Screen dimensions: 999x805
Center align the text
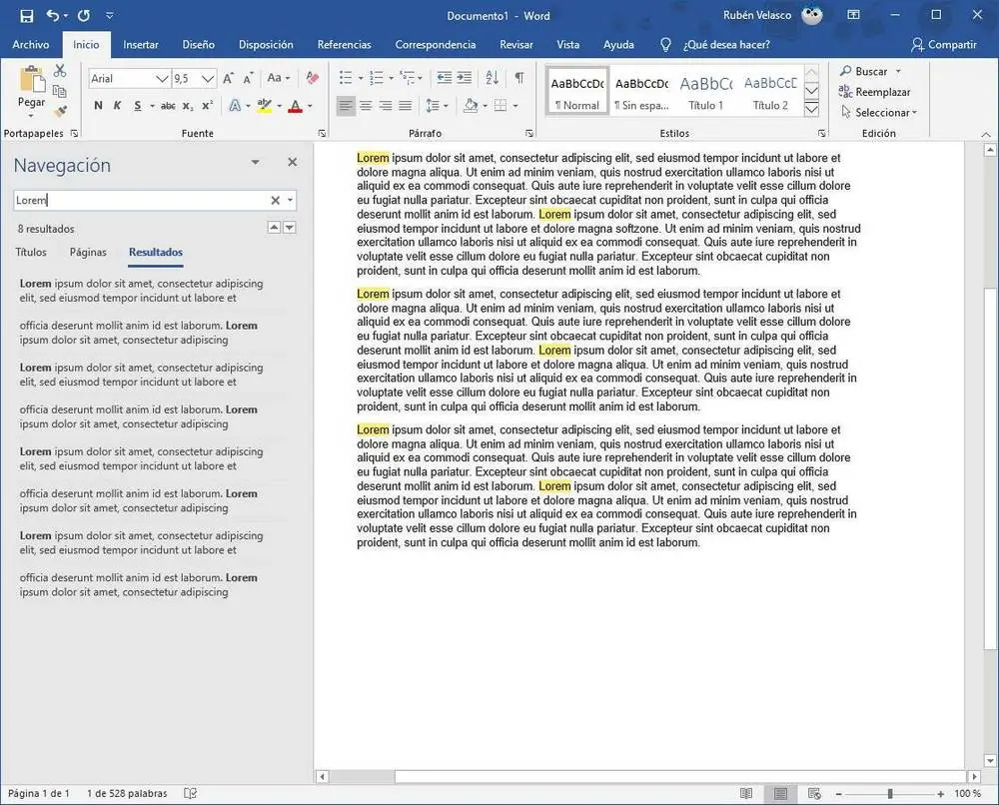coord(366,106)
